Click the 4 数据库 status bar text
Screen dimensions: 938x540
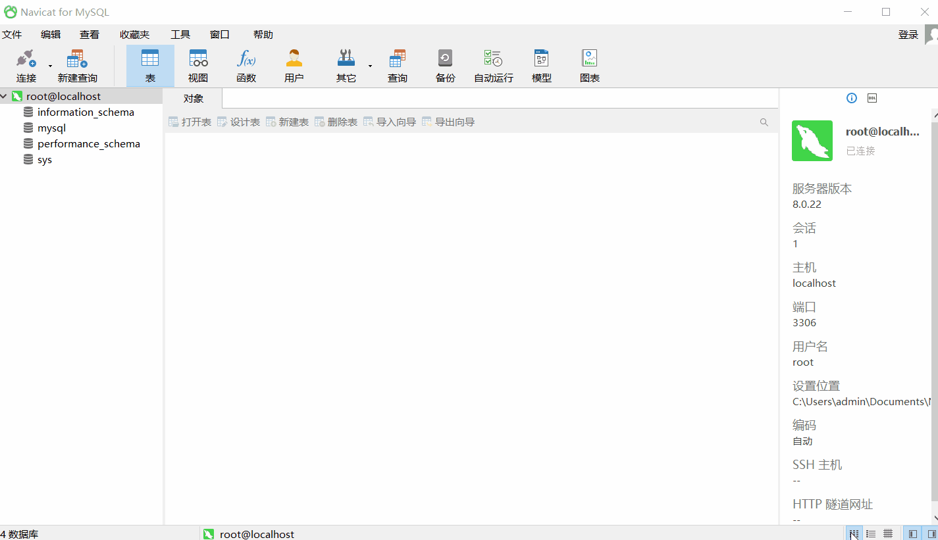point(20,534)
